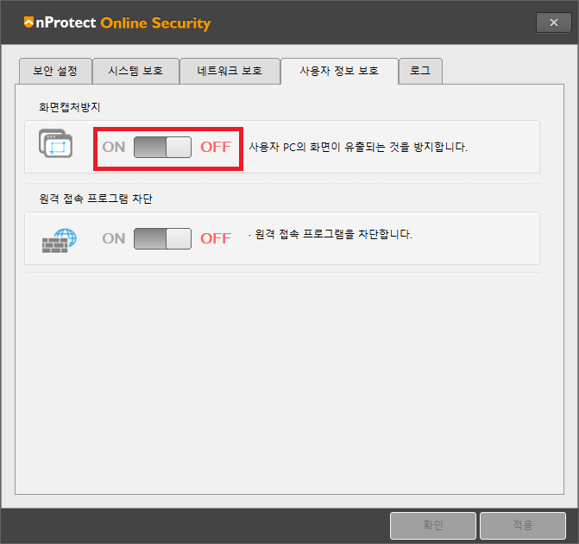Toggle the 원격 접속 프로그램 차단 switch
The image size is (579, 544).
pyautogui.click(x=162, y=238)
